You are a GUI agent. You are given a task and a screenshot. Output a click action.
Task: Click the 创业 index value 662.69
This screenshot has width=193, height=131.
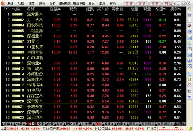(117, 129)
